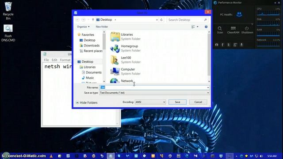Screen dimensions: 283x159
Task: Open the Edit menu in Notepad
Action: click(x=54, y=60)
